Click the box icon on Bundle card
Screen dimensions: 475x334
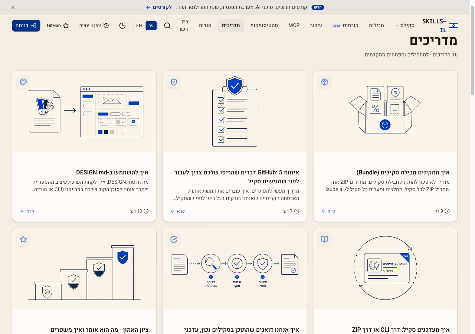coord(324,82)
